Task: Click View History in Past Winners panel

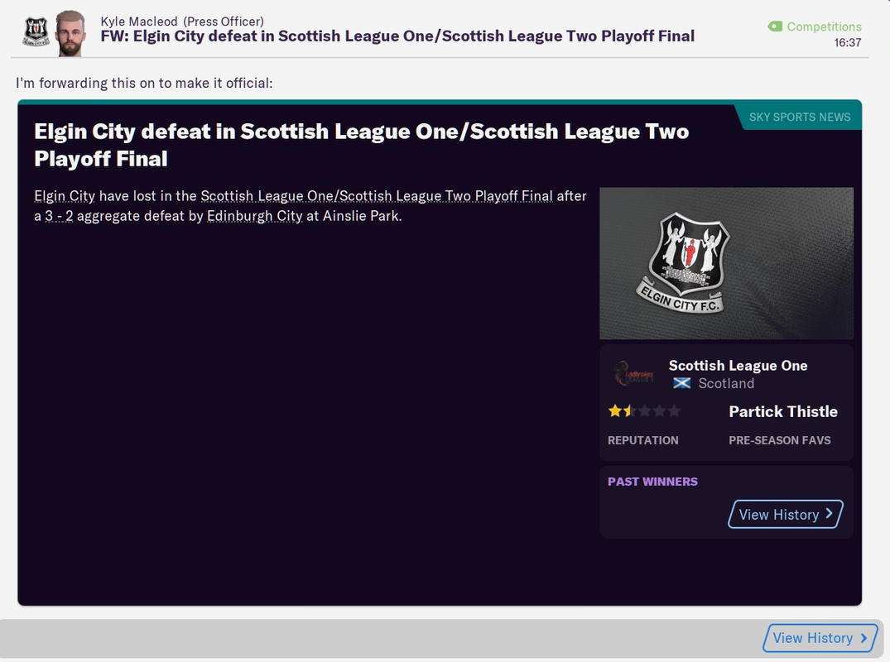Action: [x=786, y=514]
